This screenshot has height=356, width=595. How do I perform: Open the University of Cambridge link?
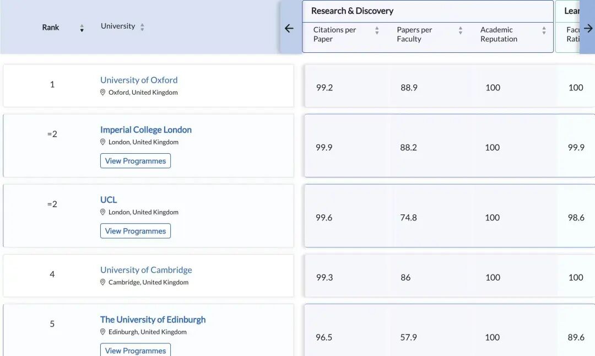[146, 269]
